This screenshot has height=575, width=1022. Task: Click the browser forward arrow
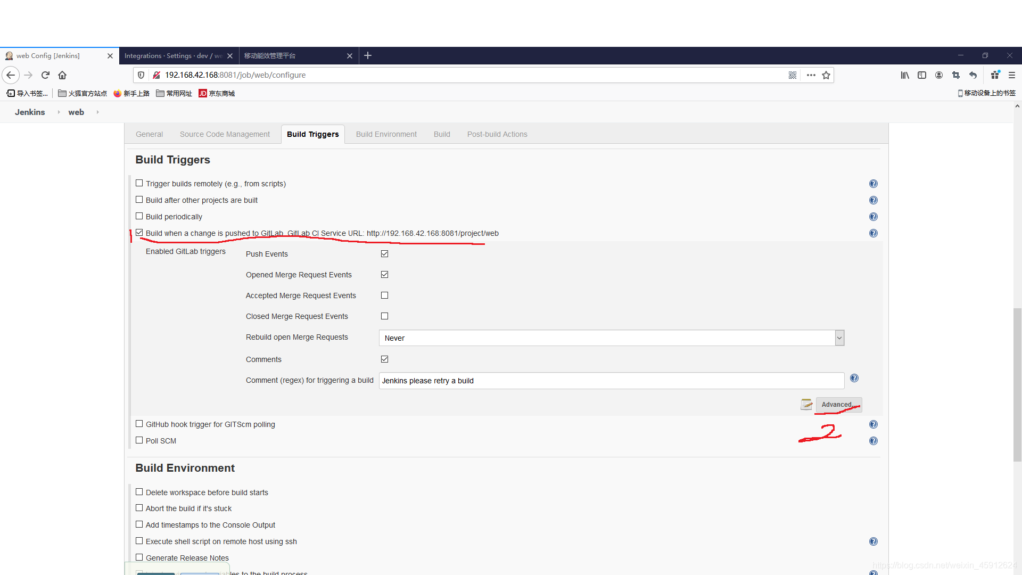pos(28,75)
